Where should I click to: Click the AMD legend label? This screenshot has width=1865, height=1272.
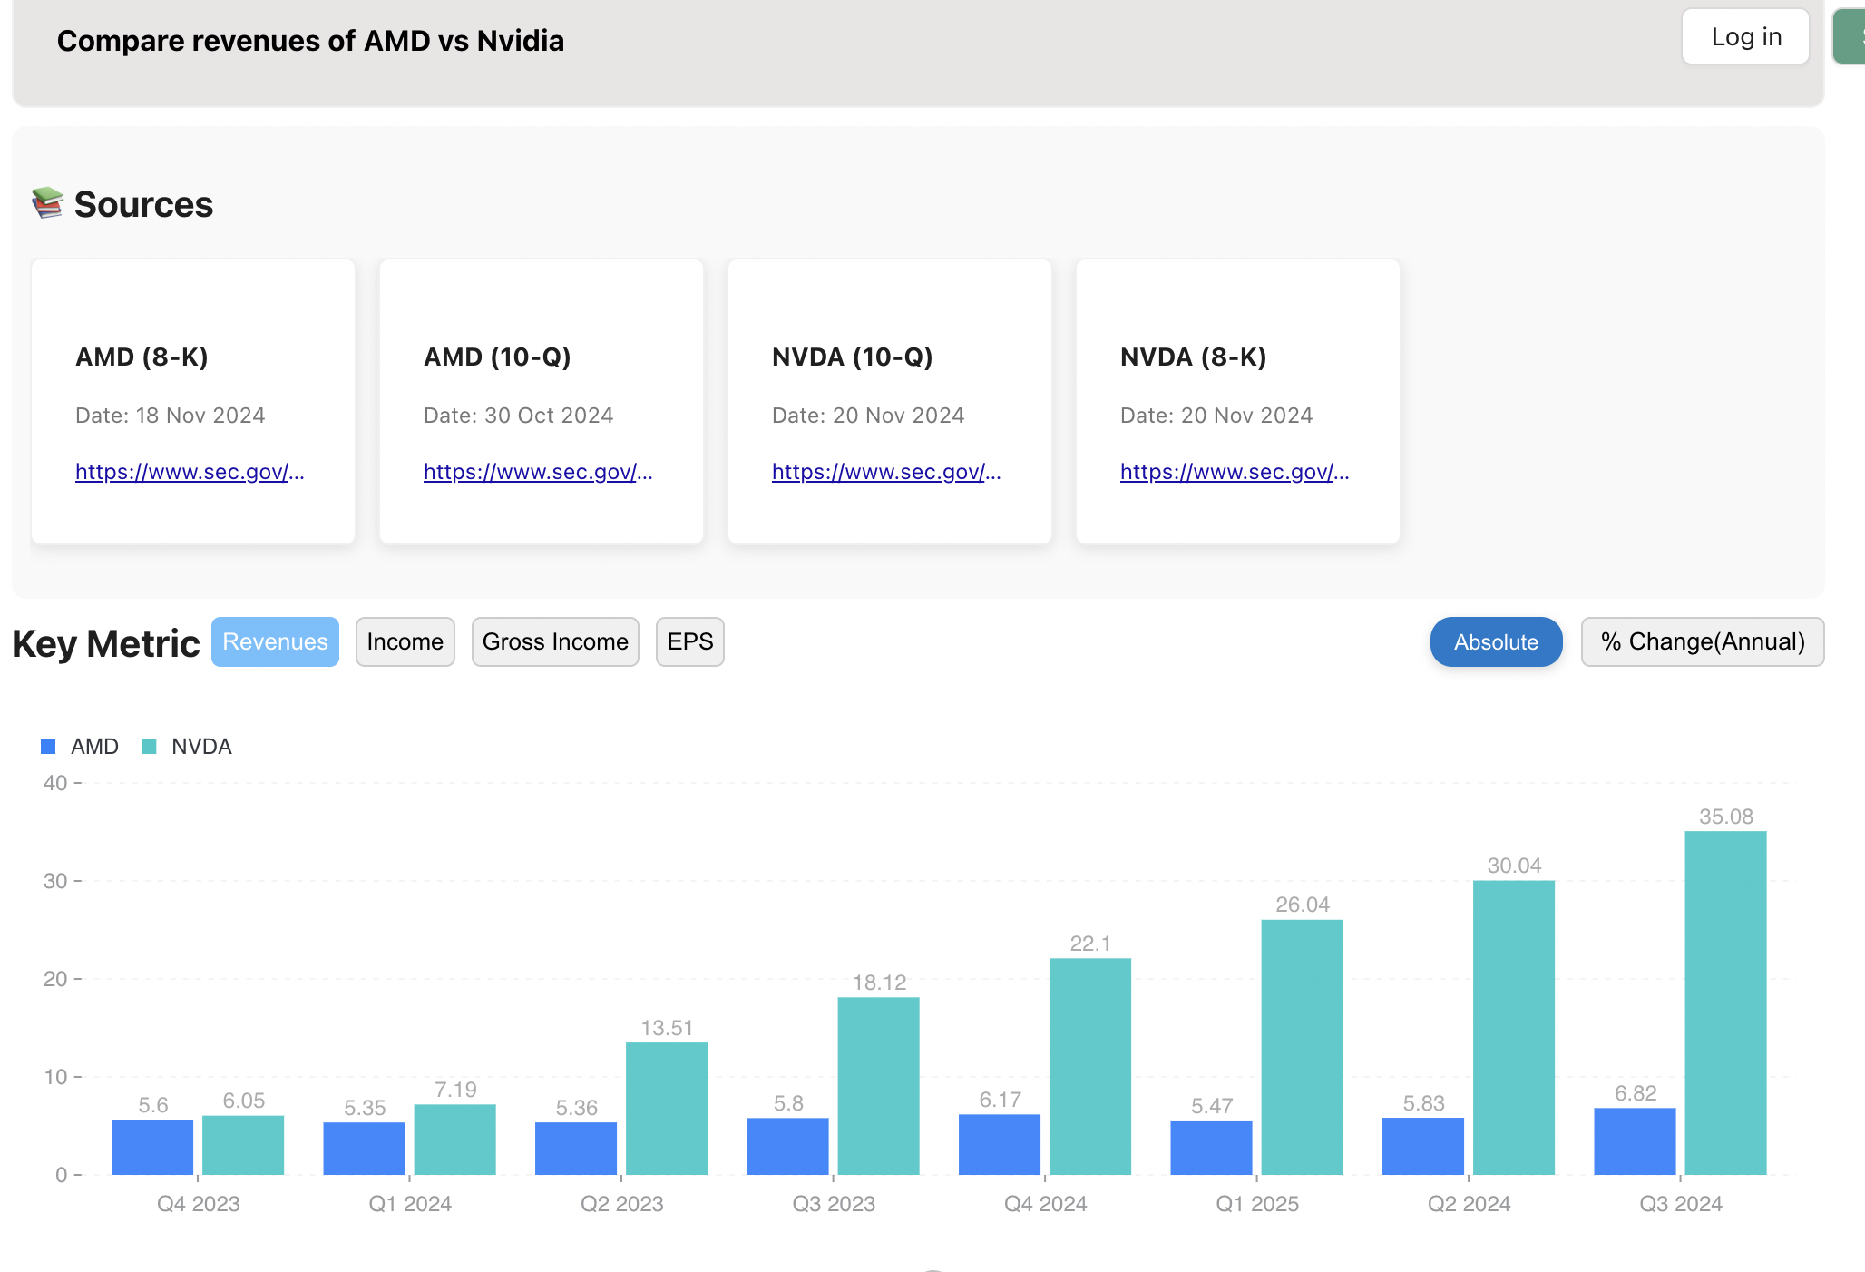[94, 747]
